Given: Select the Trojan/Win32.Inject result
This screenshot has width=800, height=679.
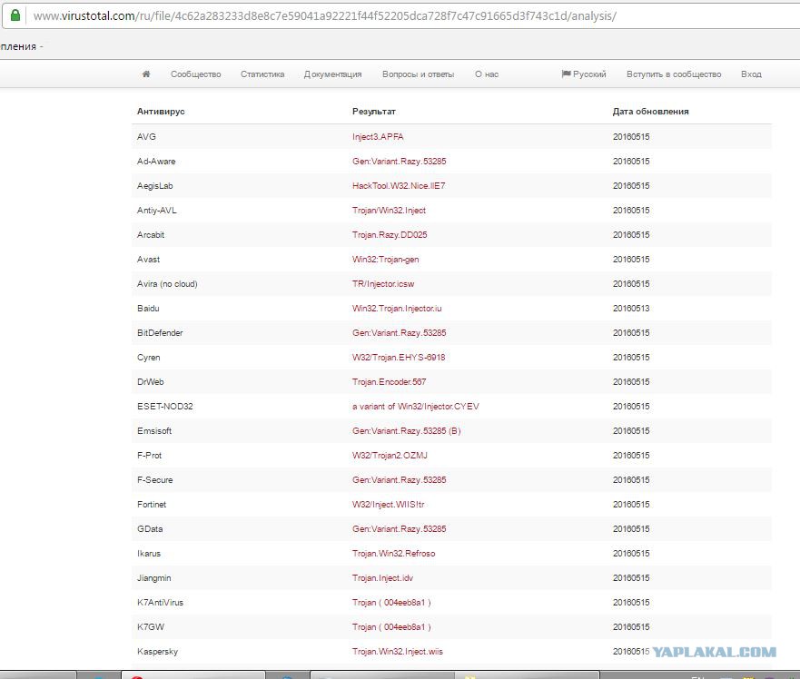Looking at the screenshot, I should (389, 211).
